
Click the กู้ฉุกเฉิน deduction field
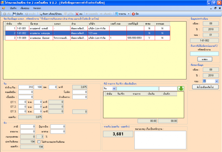(58, 127)
